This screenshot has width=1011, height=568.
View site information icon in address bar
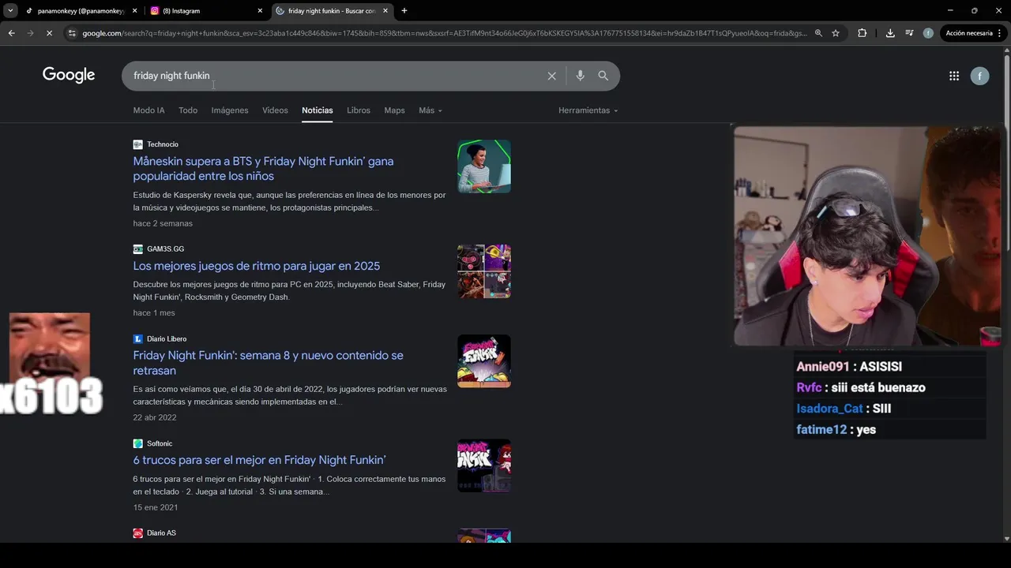tap(72, 33)
